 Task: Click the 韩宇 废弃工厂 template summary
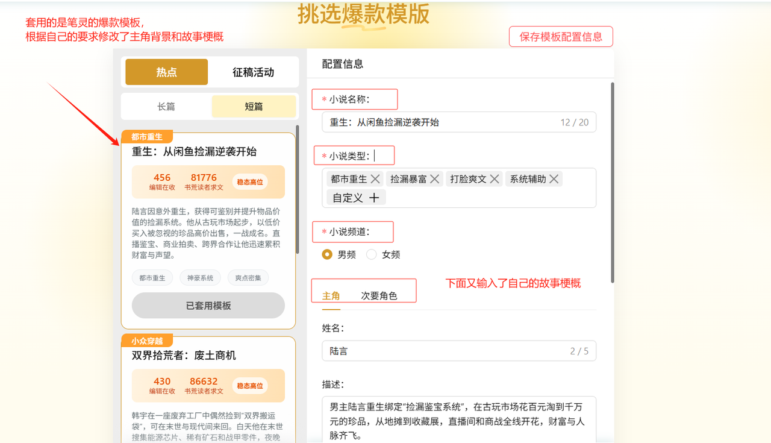pyautogui.click(x=207, y=427)
